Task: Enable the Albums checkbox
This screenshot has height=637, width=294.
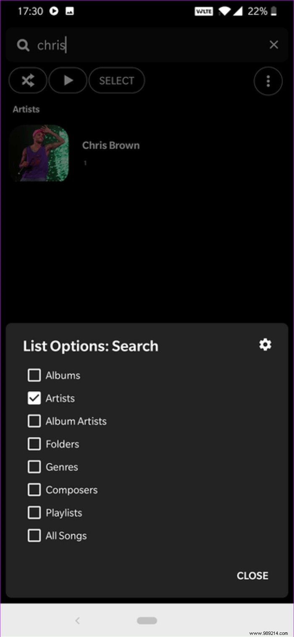Action: 34,375
